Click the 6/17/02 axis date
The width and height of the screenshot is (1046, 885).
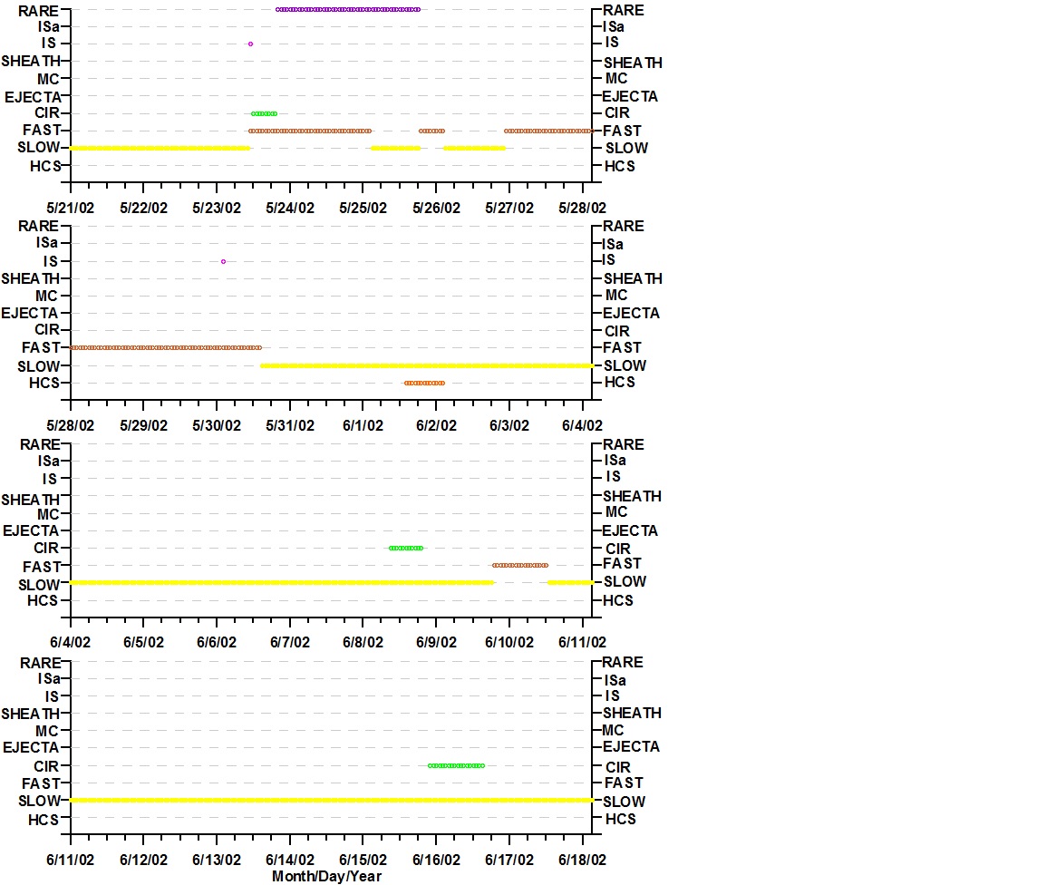tap(509, 860)
